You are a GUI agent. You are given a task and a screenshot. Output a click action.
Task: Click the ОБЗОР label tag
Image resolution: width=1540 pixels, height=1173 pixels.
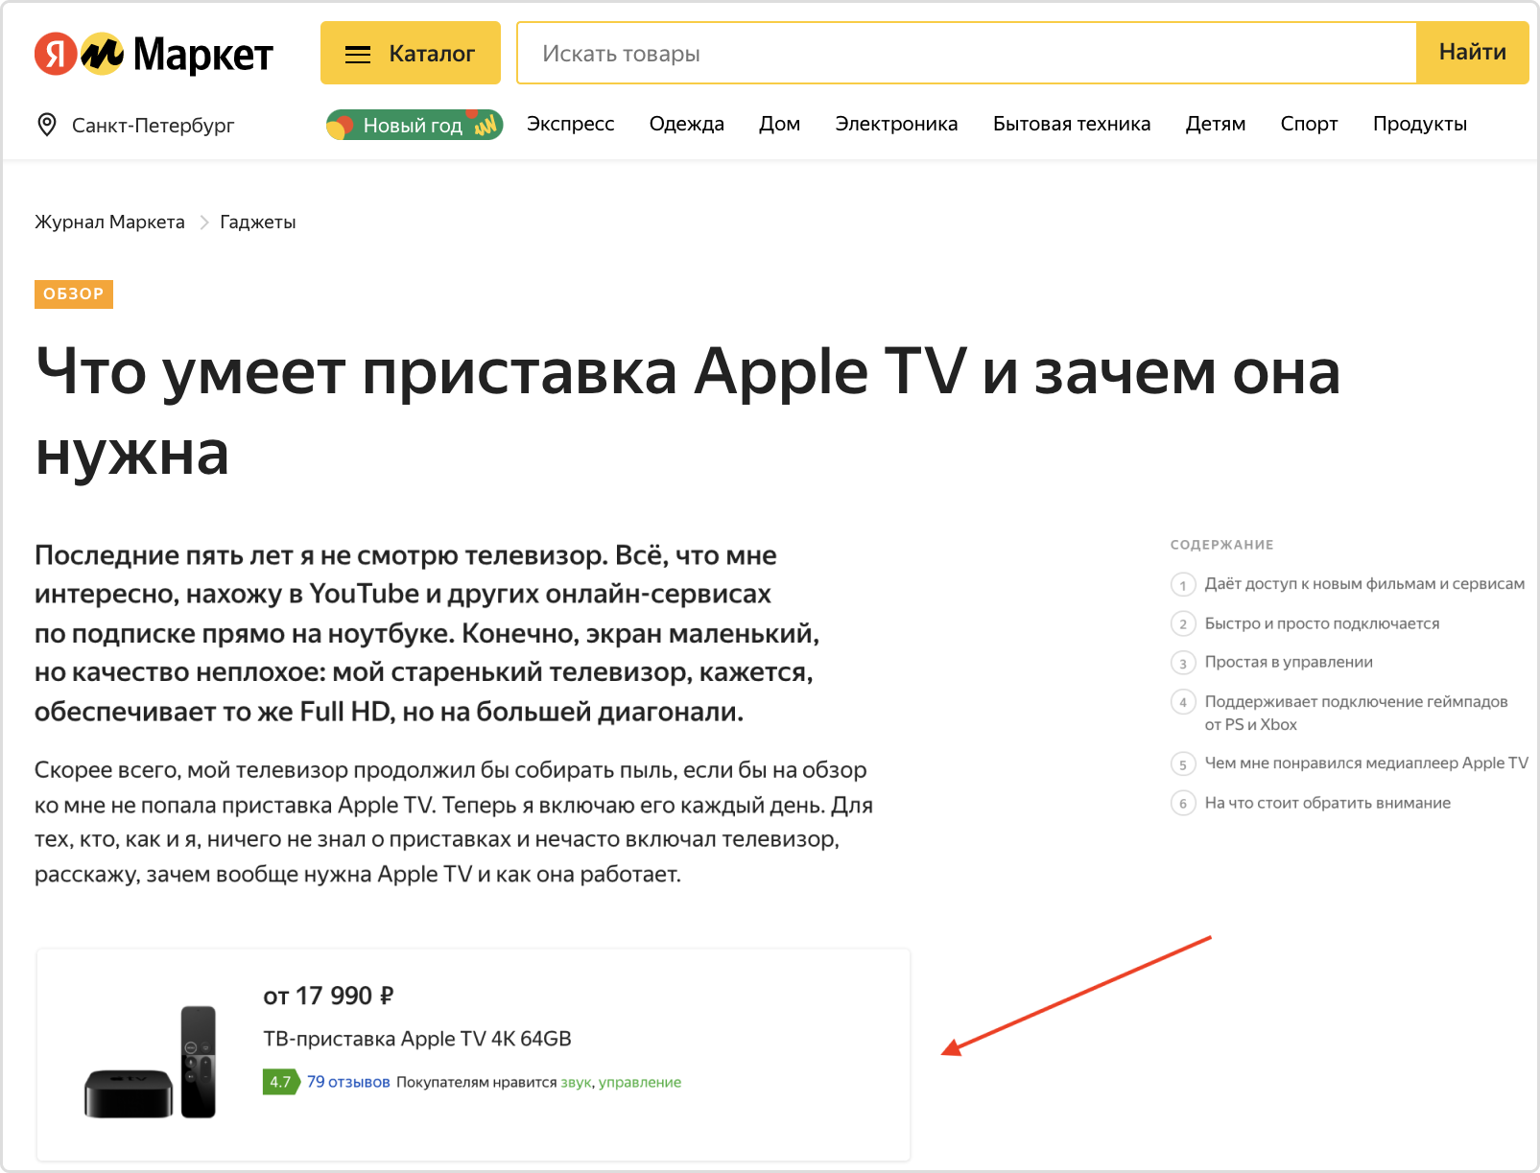[74, 293]
